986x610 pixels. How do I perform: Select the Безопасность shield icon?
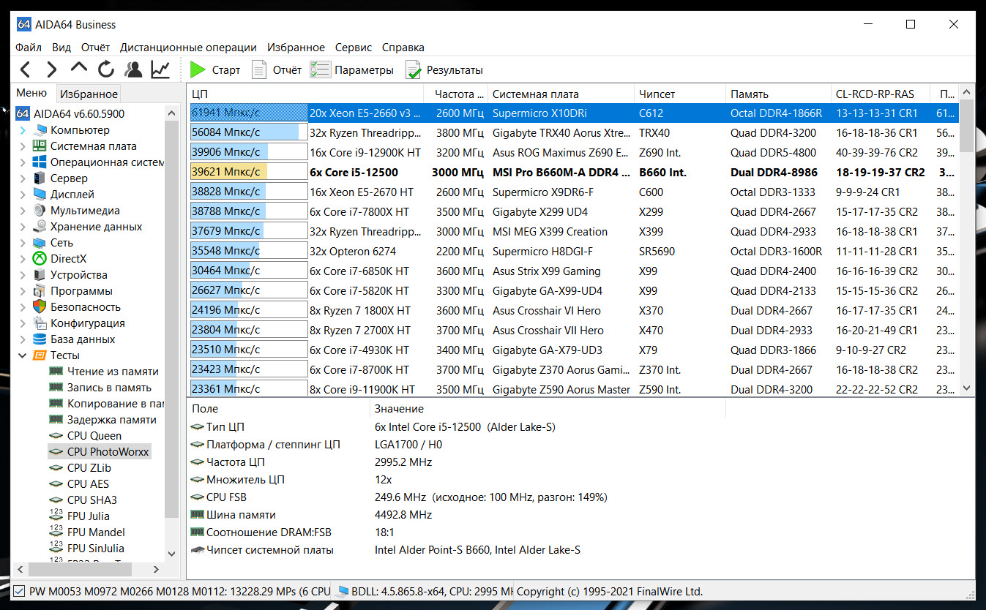[x=40, y=307]
